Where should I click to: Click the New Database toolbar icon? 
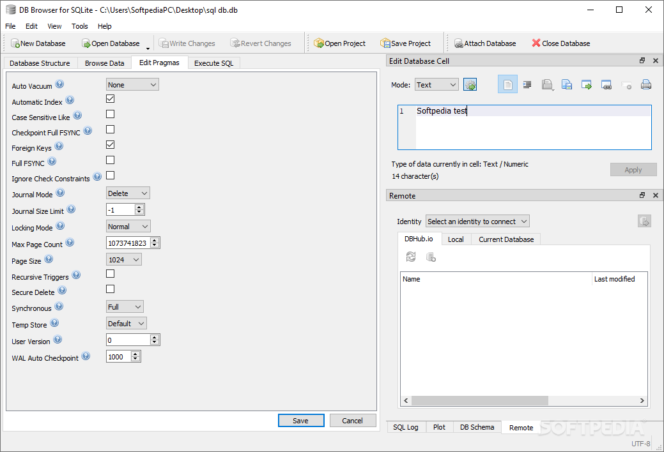pos(15,43)
